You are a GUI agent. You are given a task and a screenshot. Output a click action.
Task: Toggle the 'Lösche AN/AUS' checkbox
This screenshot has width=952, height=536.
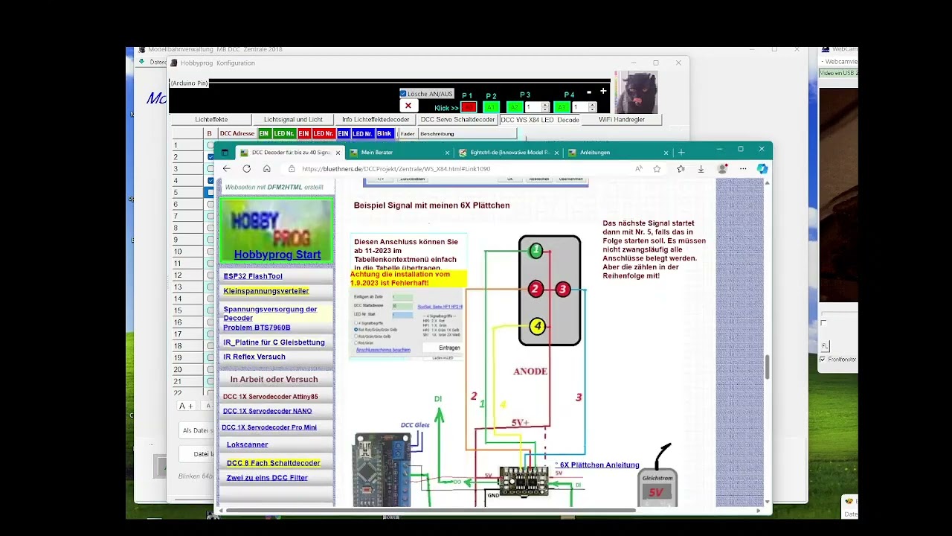[403, 94]
